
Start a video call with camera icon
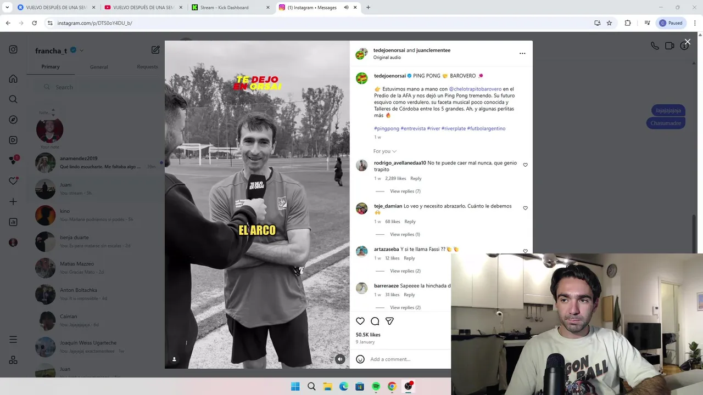click(669, 46)
